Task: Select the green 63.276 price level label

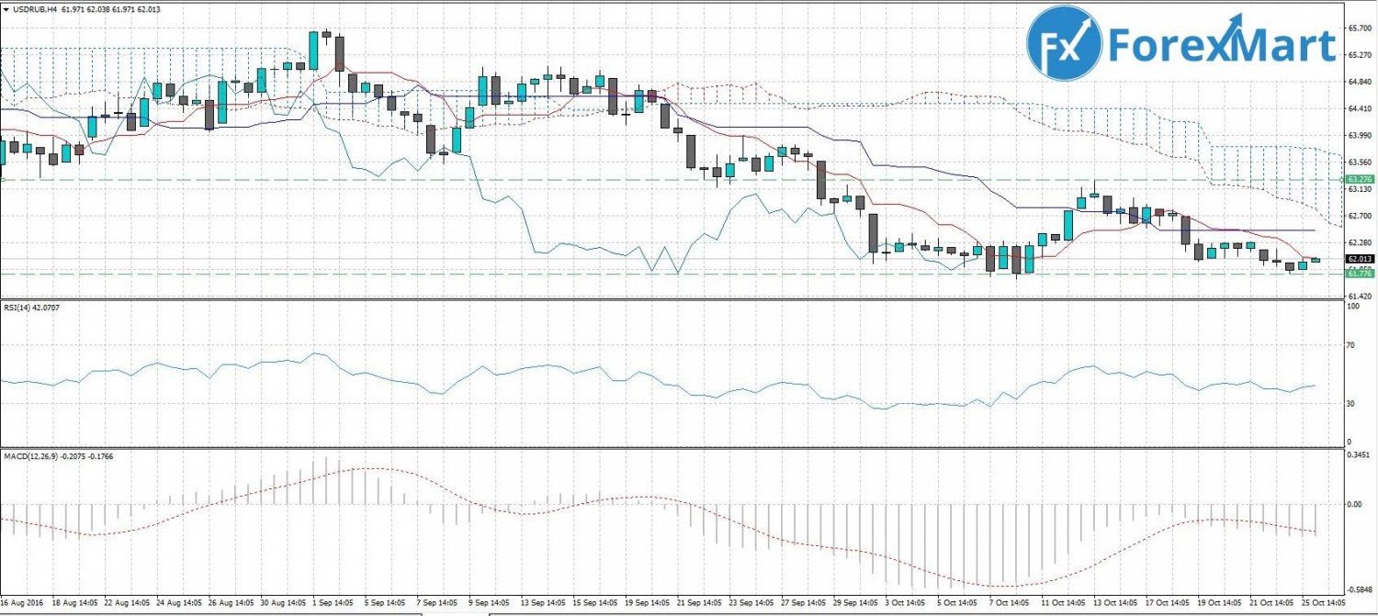Action: (x=1359, y=179)
